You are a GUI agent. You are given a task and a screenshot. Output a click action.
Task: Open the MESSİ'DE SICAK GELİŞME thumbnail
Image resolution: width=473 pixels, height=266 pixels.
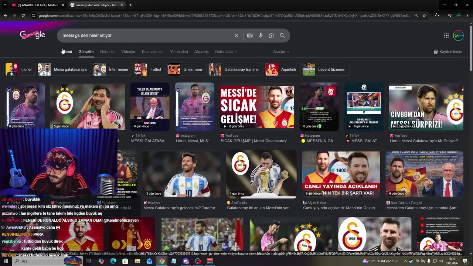pyautogui.click(x=257, y=107)
